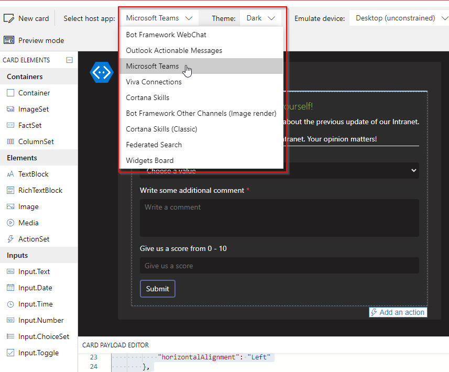Choose Cortana Skills (Classic) option
The image size is (449, 372).
pyautogui.click(x=201, y=129)
